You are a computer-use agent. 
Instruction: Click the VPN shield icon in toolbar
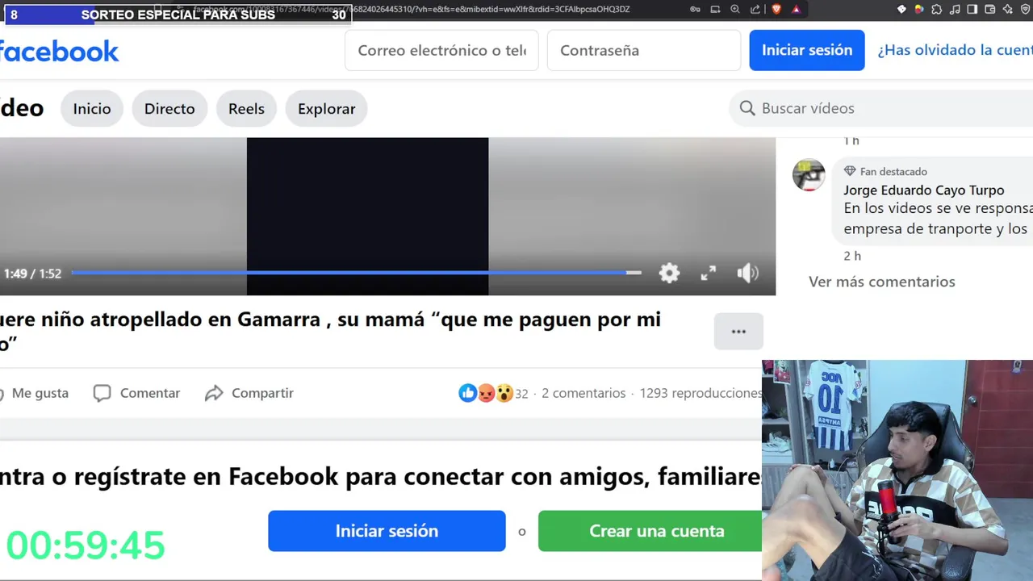click(1026, 9)
